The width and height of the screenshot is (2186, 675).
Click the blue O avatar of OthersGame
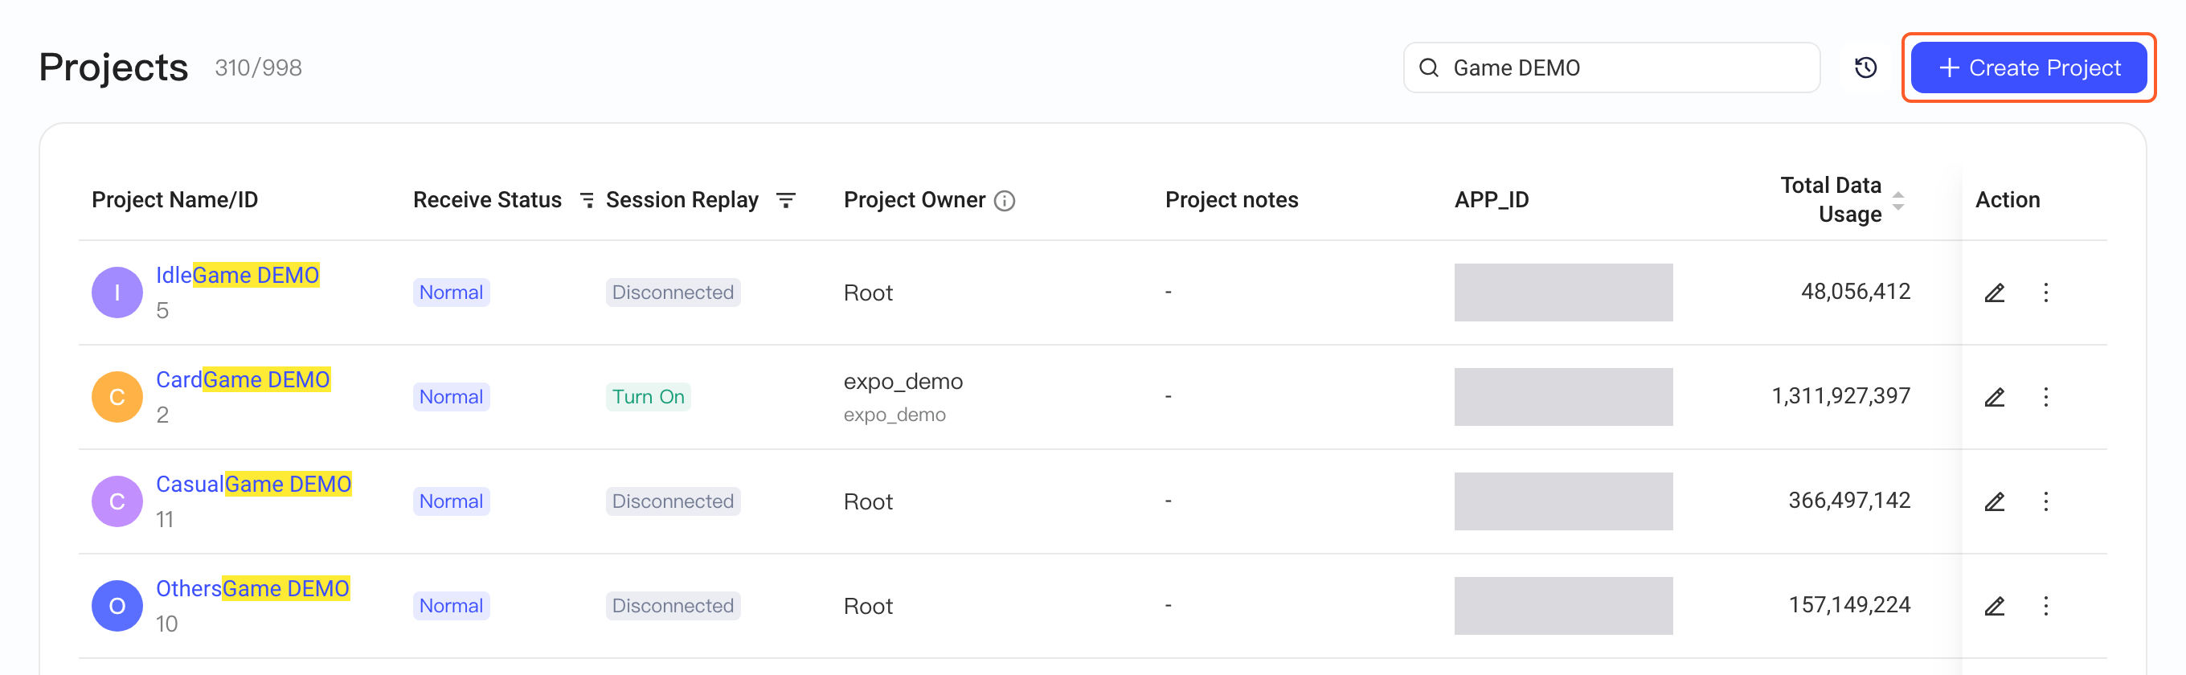click(x=117, y=605)
